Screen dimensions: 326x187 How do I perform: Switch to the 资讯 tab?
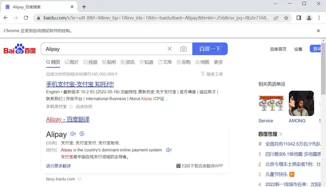pyautogui.click(x=128, y=62)
